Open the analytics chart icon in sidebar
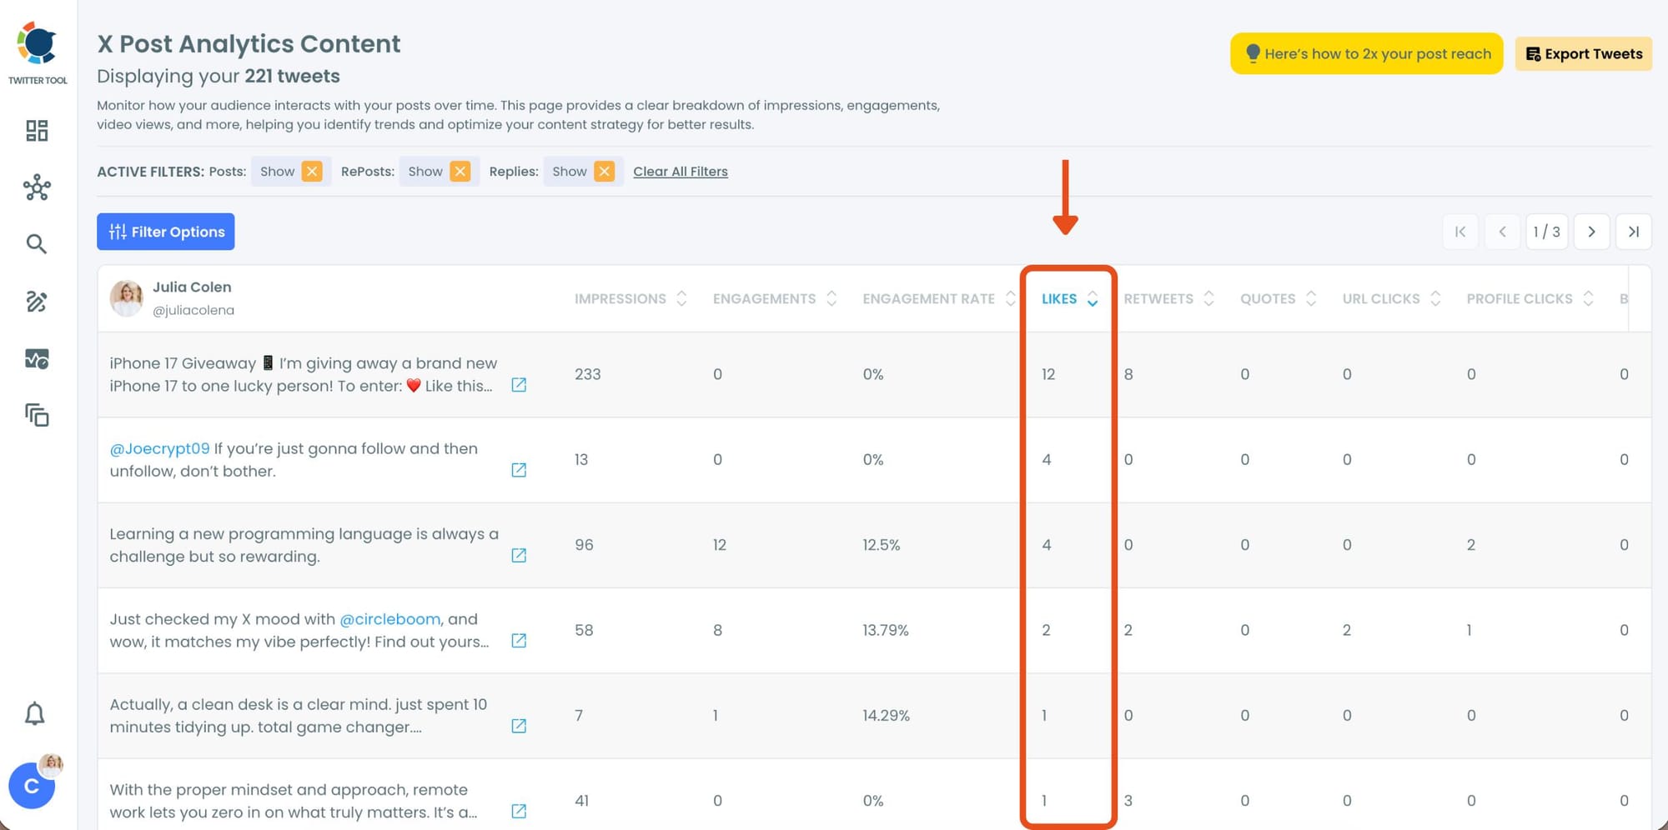The height and width of the screenshot is (830, 1668). coord(37,358)
